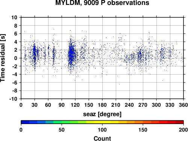Click the yellow colorbar segment at 100
The height and width of the screenshot is (141, 188).
(102, 122)
